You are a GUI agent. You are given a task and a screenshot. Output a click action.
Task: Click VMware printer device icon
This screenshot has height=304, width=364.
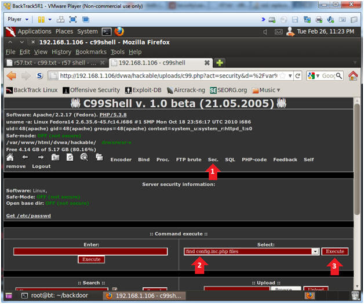click(x=319, y=20)
